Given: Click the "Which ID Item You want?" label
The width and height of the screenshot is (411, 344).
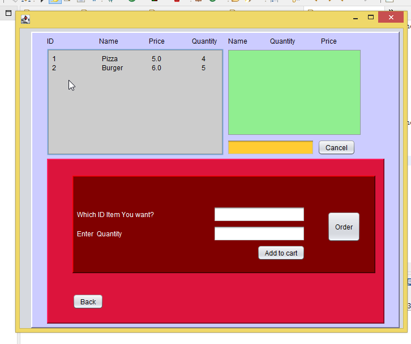Looking at the screenshot, I should [x=115, y=215].
